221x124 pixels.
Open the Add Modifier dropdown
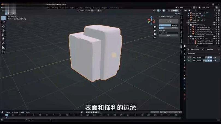tap(204, 54)
